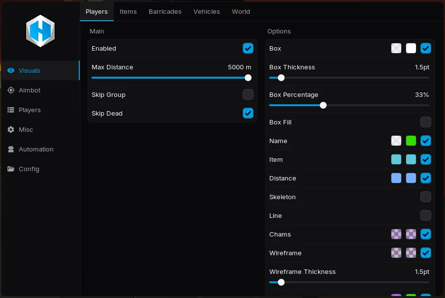The image size is (445, 298).
Task: Open the second Distance color swatch
Action: [x=411, y=178]
